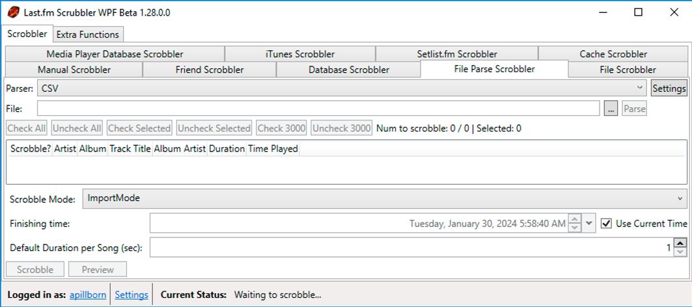The width and height of the screenshot is (692, 307).
Task: Sort by the Scrobble? column header
Action: coord(31,149)
